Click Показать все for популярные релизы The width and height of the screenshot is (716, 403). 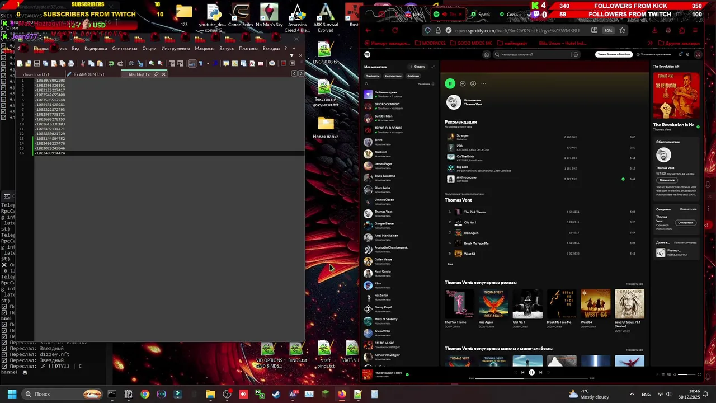click(x=635, y=284)
